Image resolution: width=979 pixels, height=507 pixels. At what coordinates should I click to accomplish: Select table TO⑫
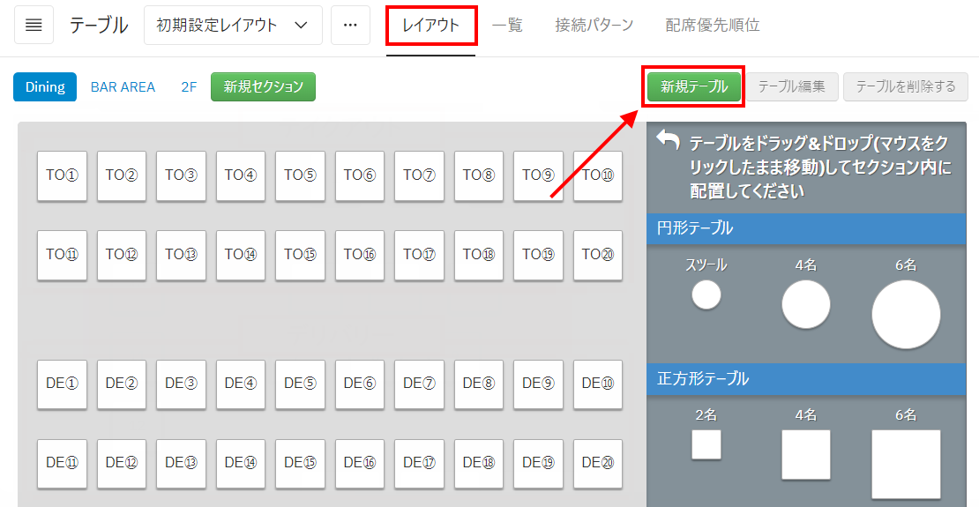point(122,256)
